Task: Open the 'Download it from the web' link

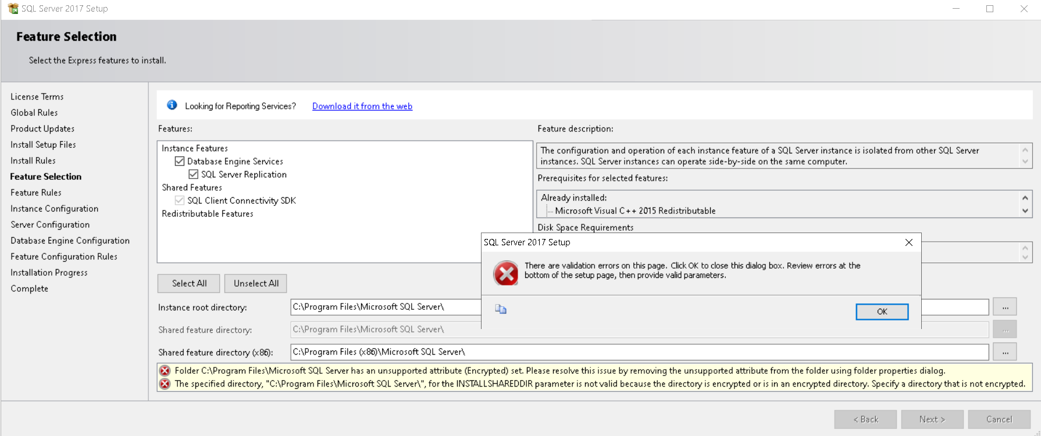Action: click(362, 106)
